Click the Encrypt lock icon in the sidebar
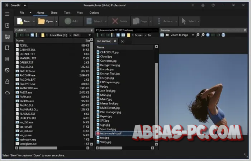This screenshot has height=161, width=251. click(x=7, y=81)
